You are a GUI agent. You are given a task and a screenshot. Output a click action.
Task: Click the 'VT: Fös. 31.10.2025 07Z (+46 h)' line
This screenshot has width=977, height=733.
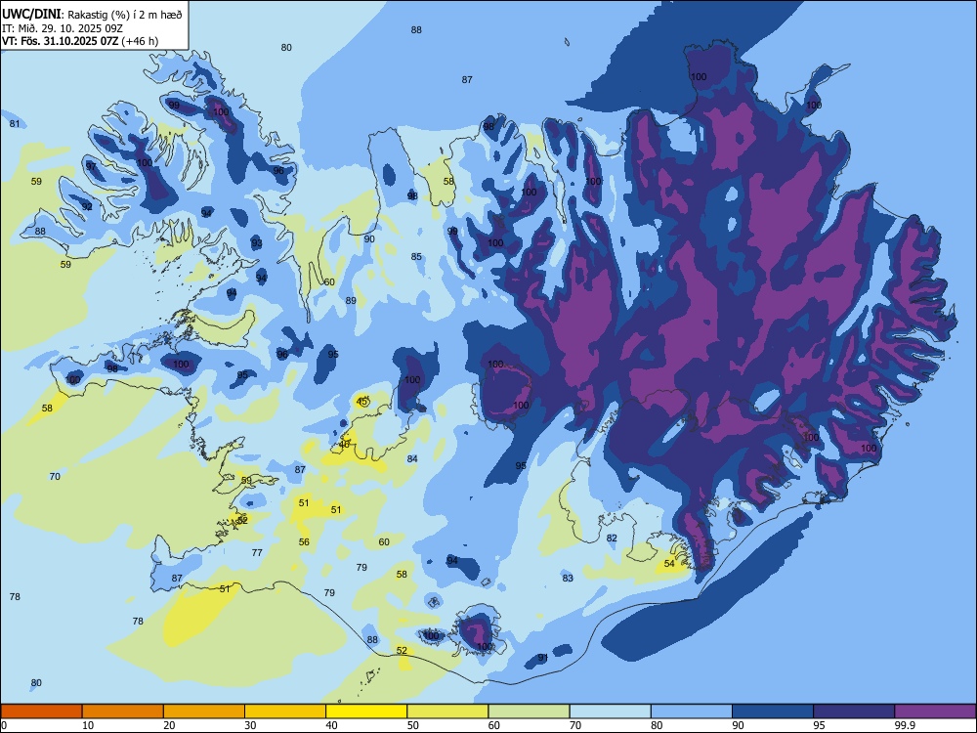pyautogui.click(x=80, y=41)
